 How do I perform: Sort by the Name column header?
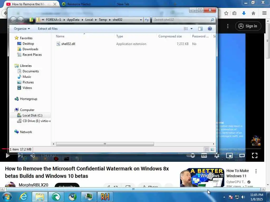[60, 36]
